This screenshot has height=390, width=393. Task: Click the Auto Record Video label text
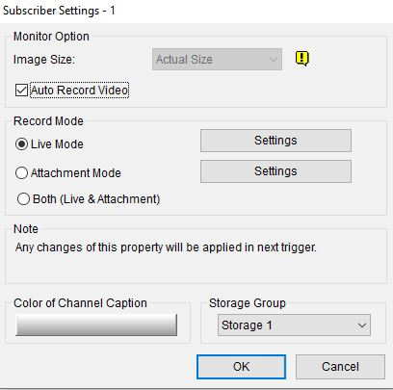point(80,91)
